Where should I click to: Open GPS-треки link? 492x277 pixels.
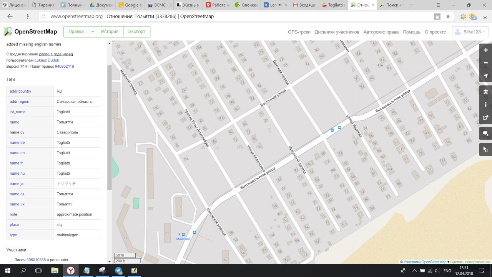[x=299, y=32]
